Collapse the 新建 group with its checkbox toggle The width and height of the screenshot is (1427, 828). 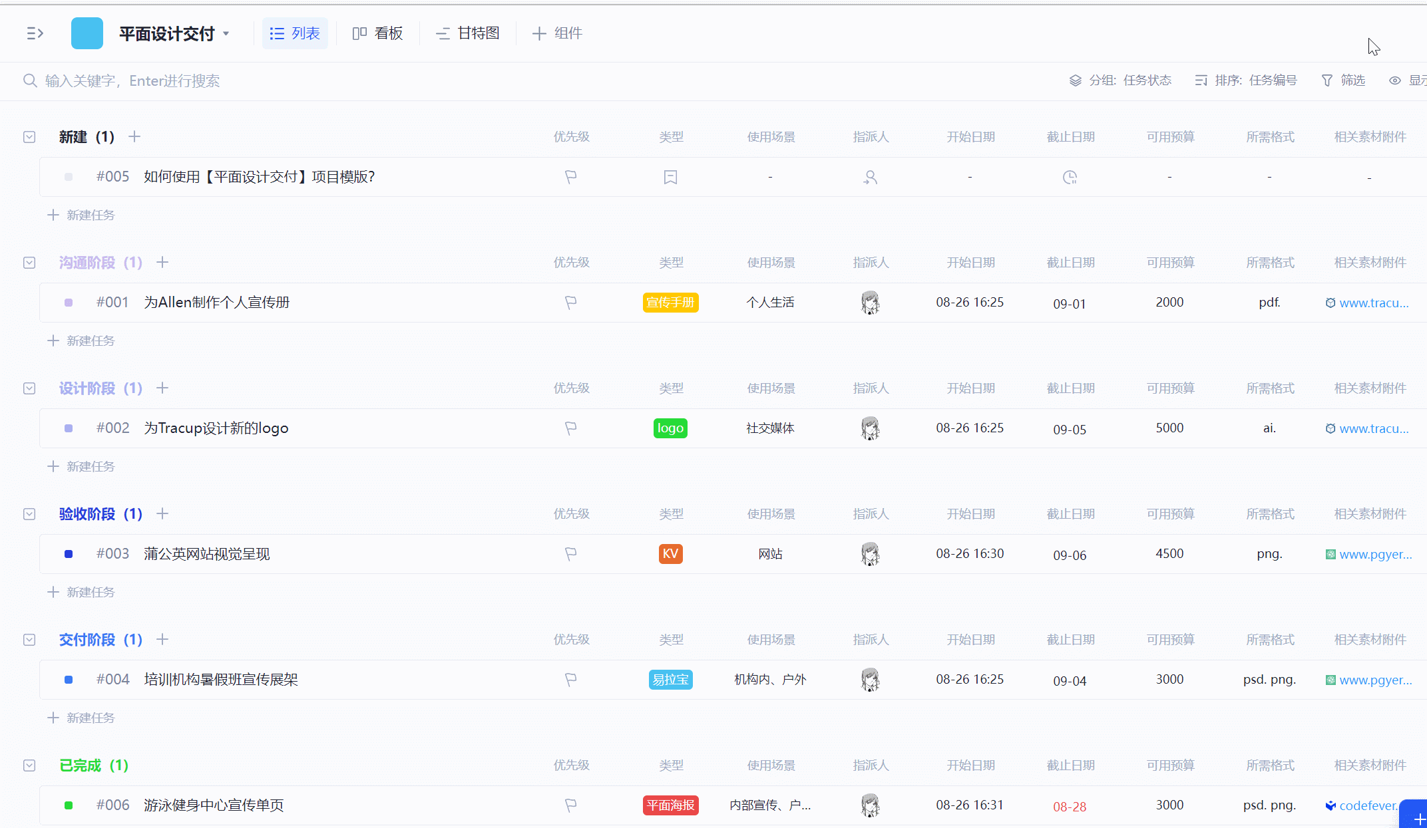pyautogui.click(x=29, y=137)
